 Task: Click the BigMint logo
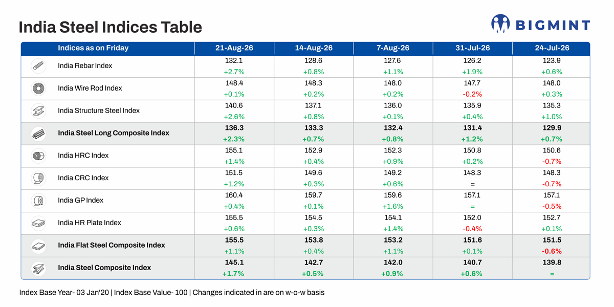click(x=540, y=24)
